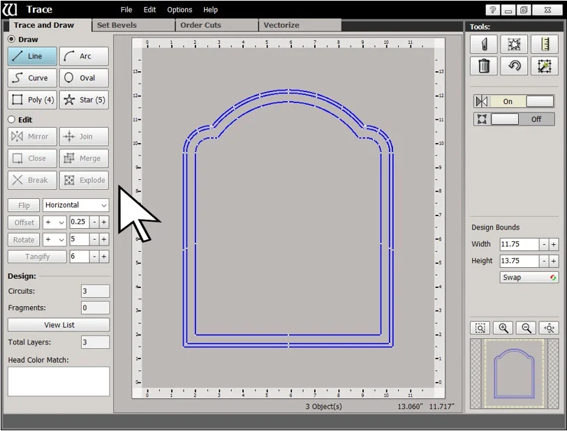567x431 pixels.
Task: Click the Circuits value field
Action: pyautogui.click(x=95, y=292)
